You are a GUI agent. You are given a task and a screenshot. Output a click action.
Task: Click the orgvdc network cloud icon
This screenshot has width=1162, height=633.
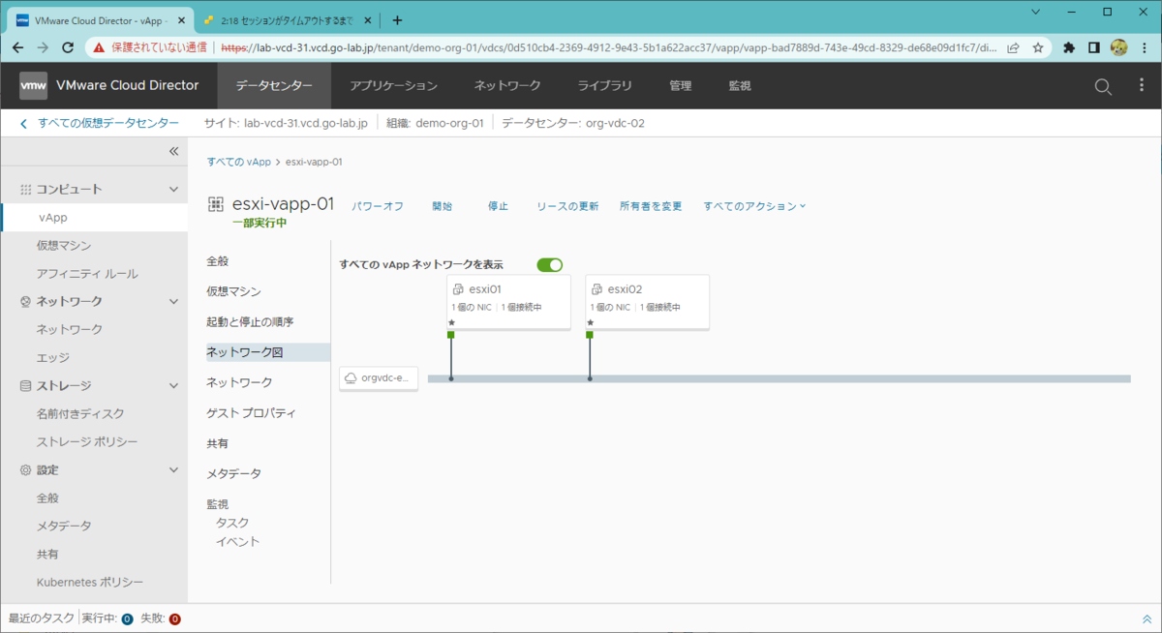tap(351, 378)
